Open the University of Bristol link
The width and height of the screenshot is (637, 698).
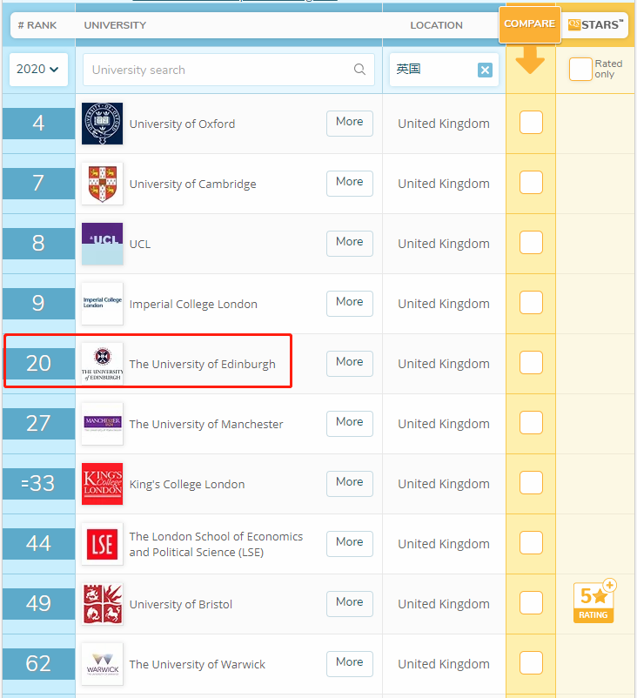click(x=181, y=604)
